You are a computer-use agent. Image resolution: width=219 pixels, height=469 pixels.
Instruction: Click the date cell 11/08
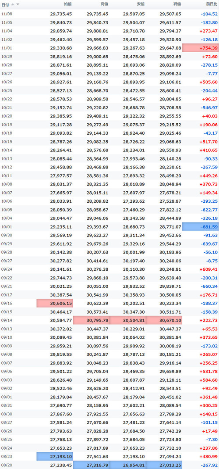7,14
